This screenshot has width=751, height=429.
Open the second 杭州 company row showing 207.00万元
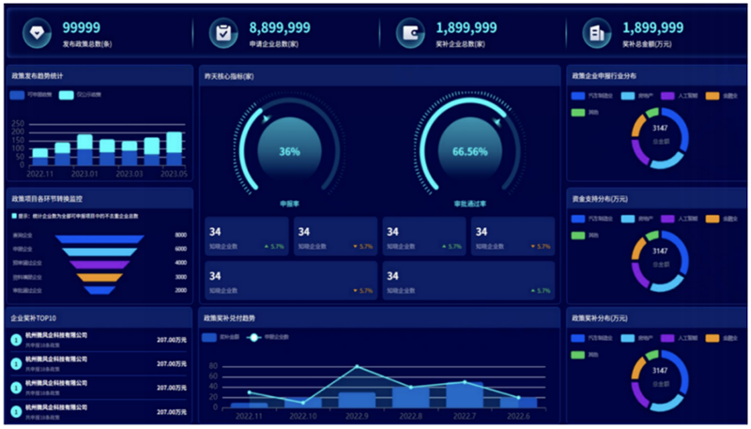point(99,363)
